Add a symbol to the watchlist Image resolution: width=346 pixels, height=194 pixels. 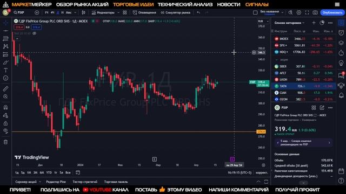point(314,23)
